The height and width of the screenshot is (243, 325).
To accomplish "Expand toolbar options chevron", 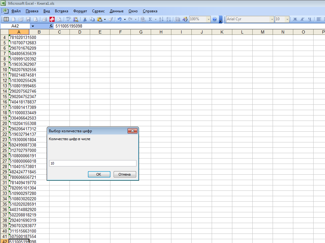I will click(x=221, y=19).
